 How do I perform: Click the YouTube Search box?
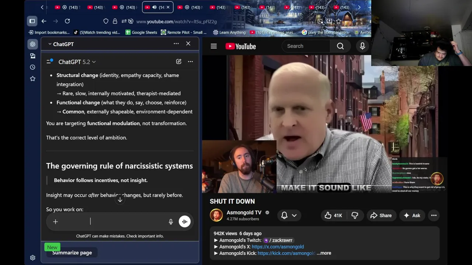click(306, 46)
